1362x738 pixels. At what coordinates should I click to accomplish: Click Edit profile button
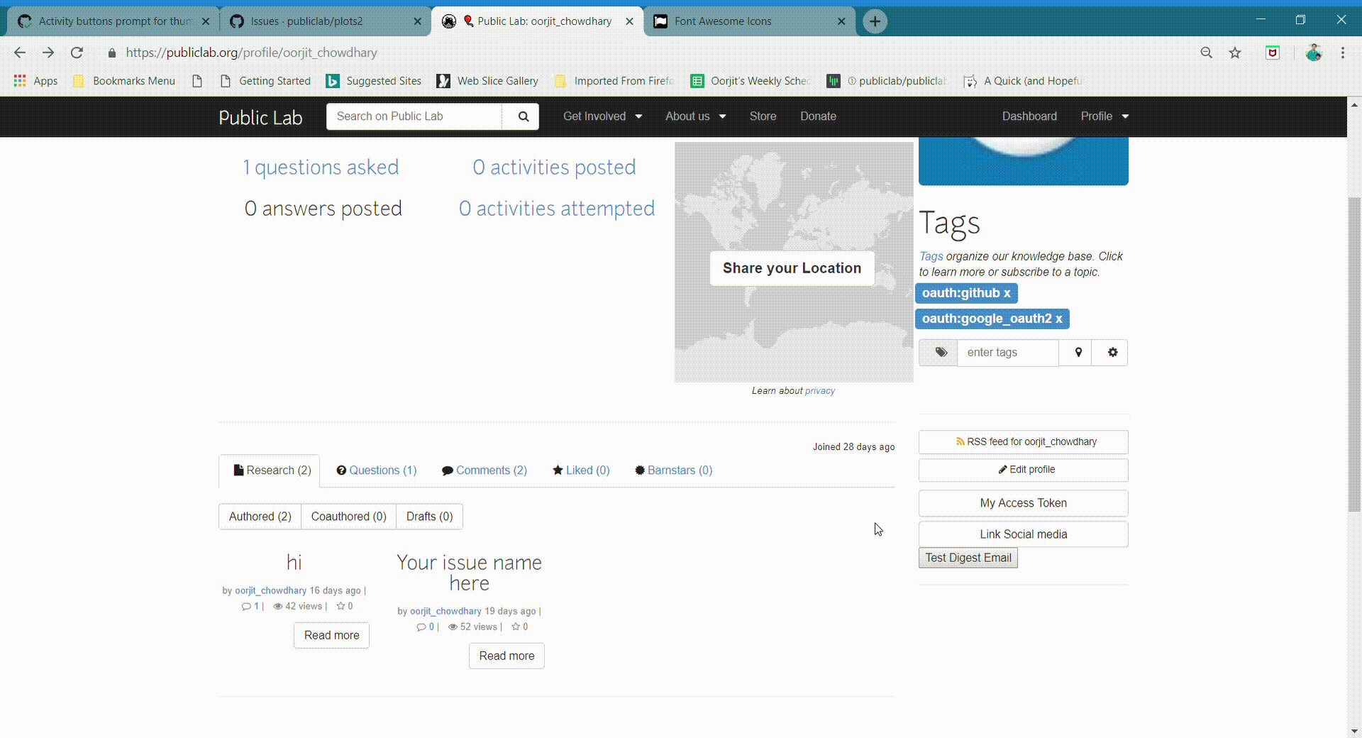coord(1023,470)
